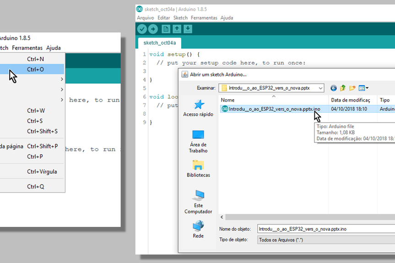Go up one folder level icon

[x=343, y=88]
